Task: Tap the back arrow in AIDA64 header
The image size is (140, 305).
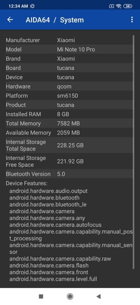Action: click(x=10, y=20)
